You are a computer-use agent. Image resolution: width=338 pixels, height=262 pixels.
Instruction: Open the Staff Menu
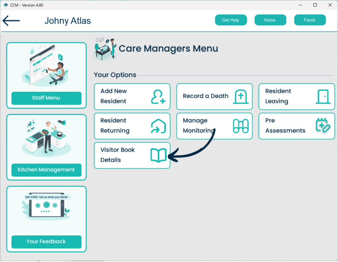46,98
